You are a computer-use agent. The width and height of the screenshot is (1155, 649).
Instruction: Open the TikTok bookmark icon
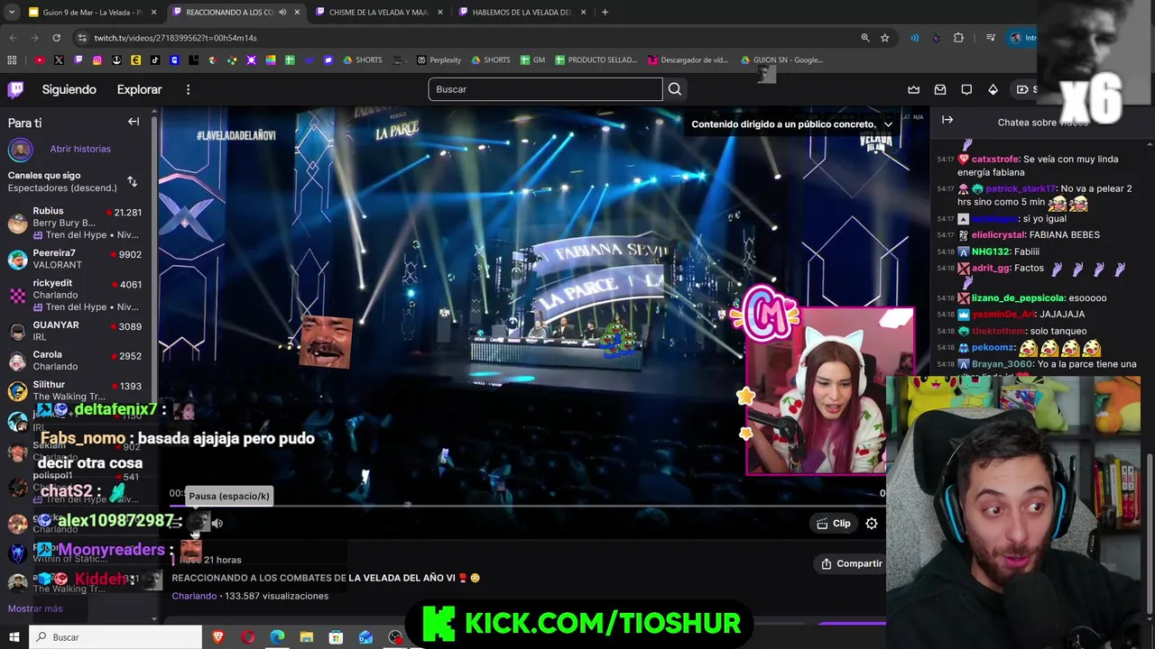155,60
